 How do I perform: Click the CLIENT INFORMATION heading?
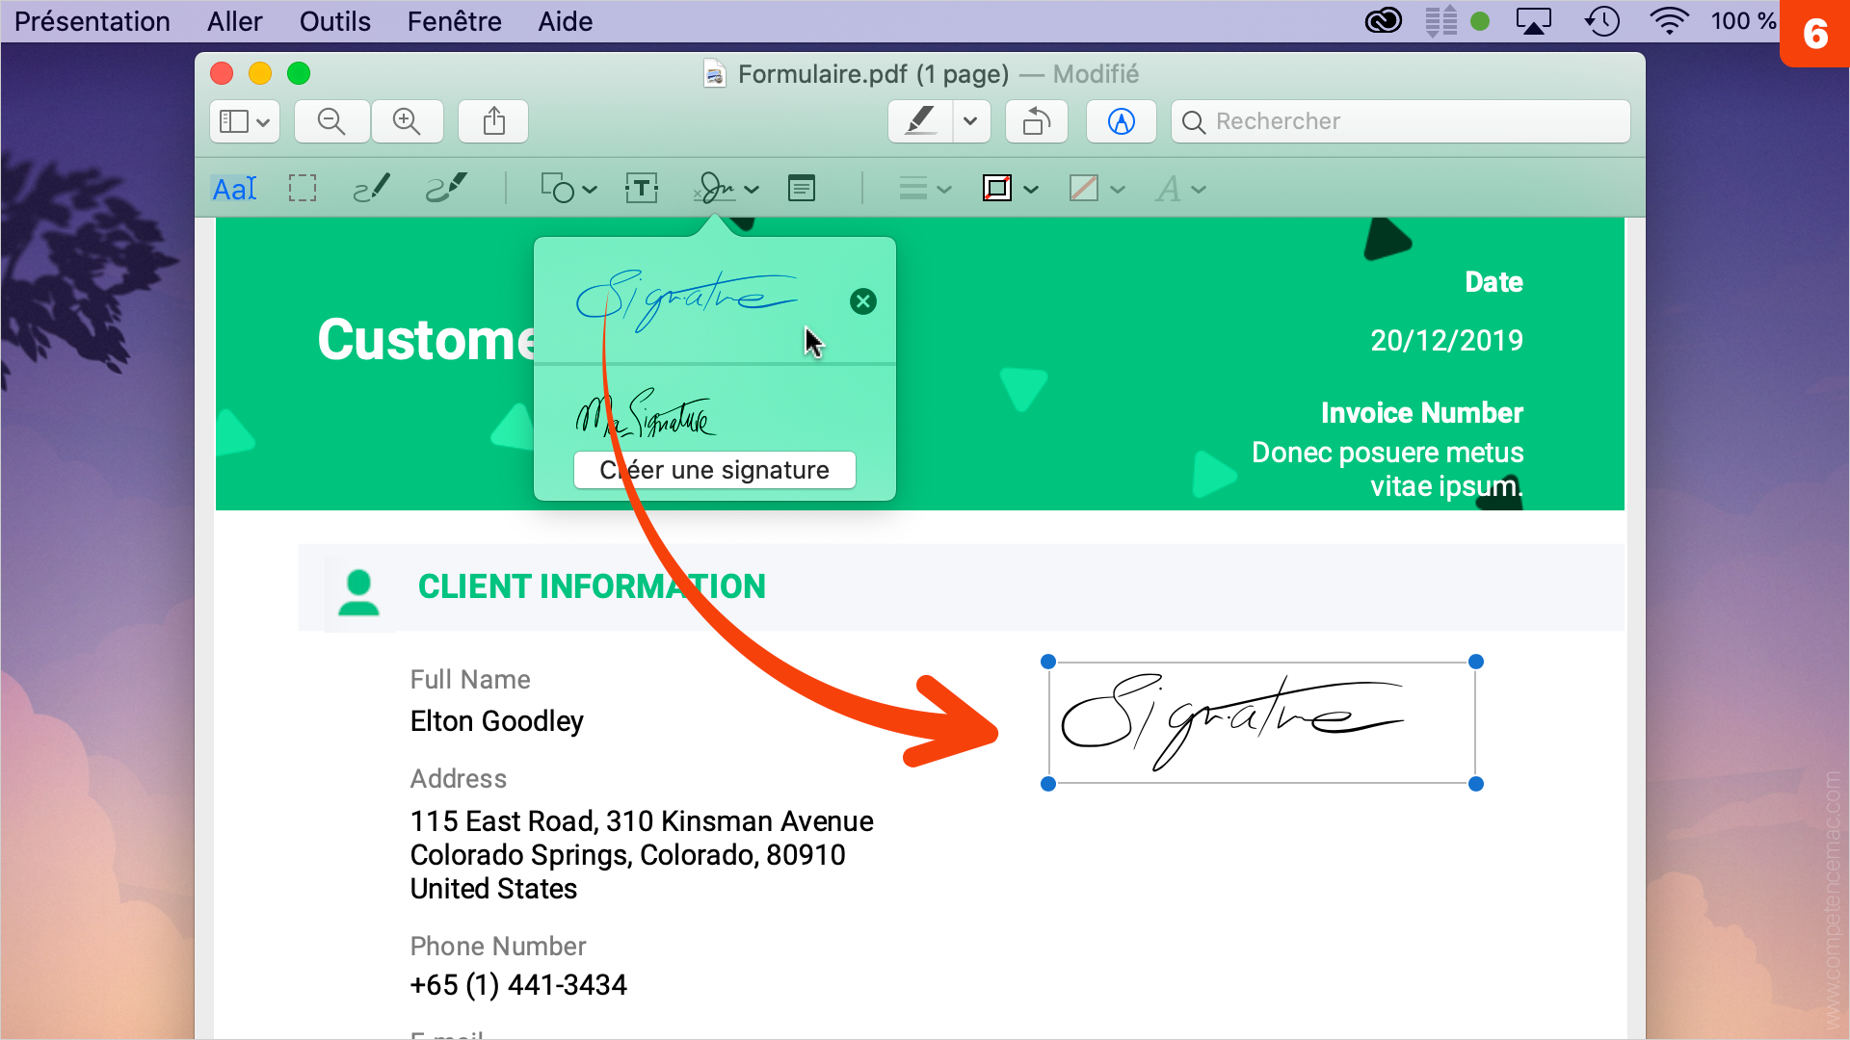pyautogui.click(x=592, y=586)
